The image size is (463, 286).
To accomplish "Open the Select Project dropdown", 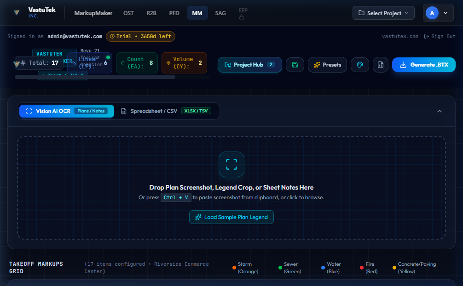I will coord(383,13).
